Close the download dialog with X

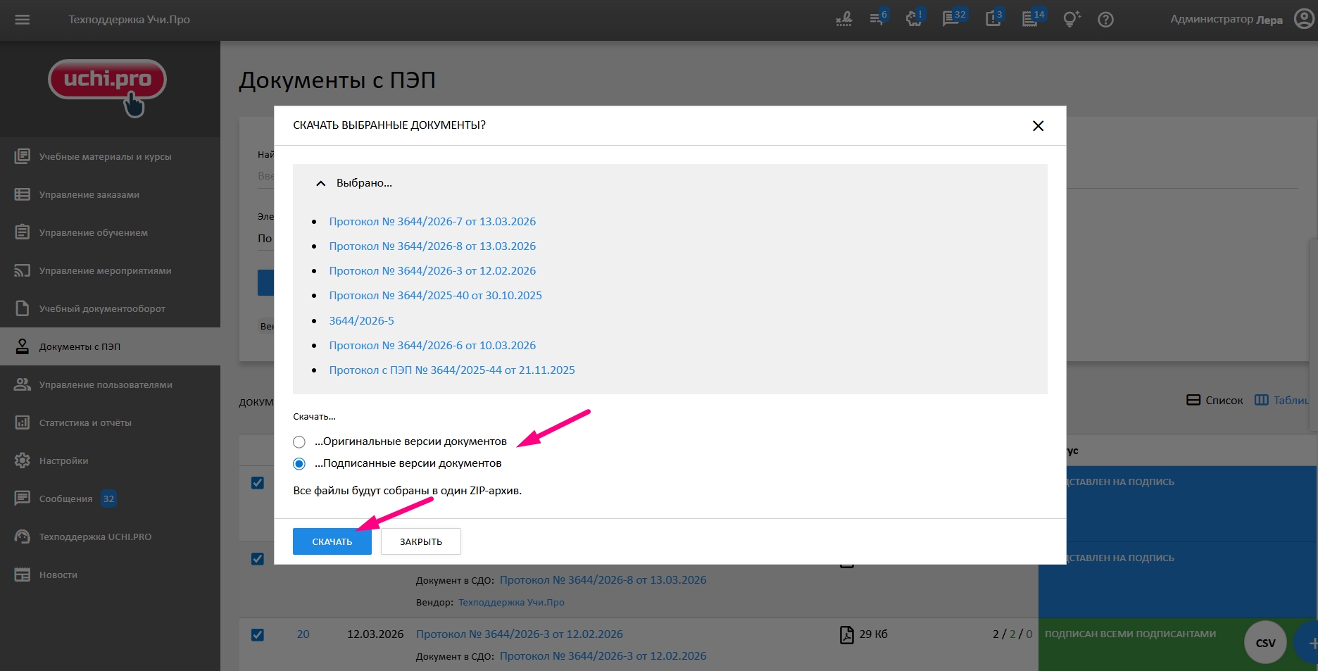point(1037,126)
